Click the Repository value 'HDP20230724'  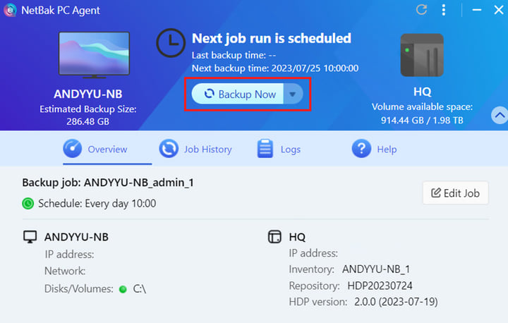click(380, 286)
